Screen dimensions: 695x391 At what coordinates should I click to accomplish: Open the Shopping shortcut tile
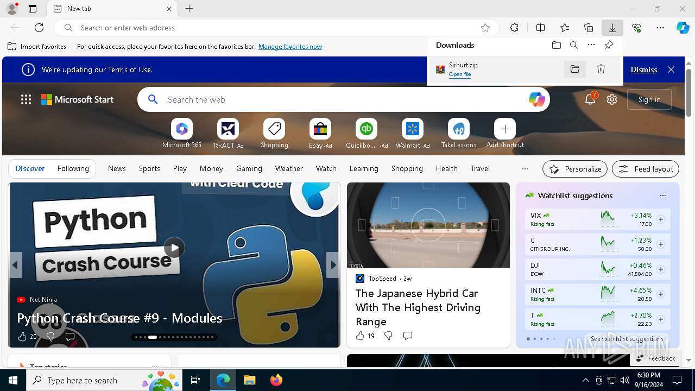click(274, 134)
